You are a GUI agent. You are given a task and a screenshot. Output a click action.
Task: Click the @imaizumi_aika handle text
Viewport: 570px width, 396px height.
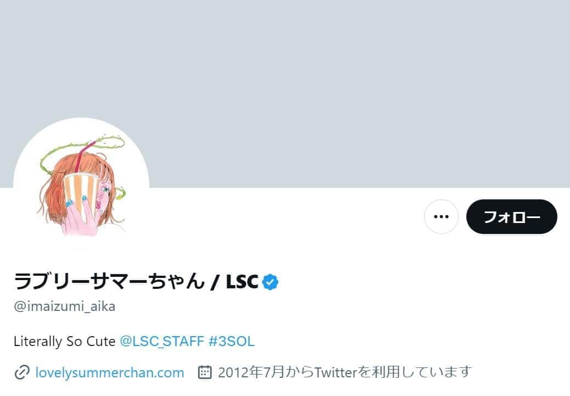pyautogui.click(x=64, y=306)
